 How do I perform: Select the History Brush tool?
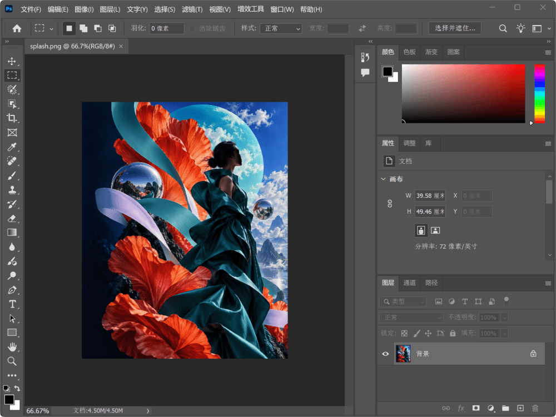(x=12, y=204)
